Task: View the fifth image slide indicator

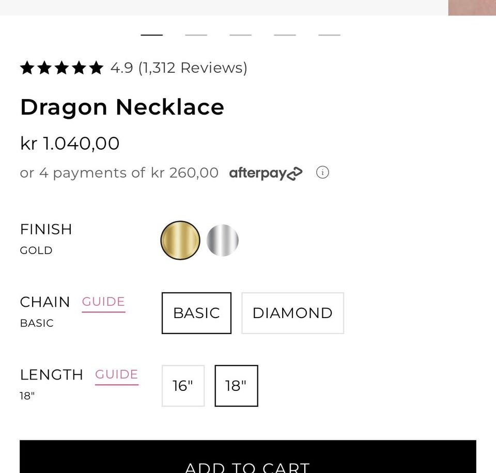Action: click(330, 35)
